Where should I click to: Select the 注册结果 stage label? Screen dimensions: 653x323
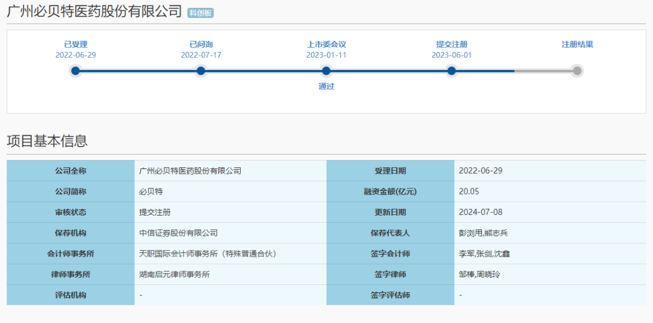point(577,44)
